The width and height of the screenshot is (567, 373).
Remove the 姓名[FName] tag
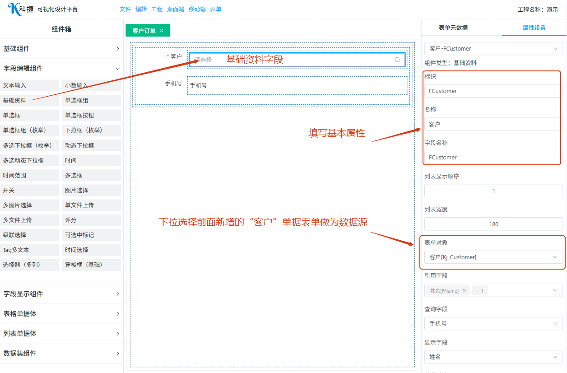click(464, 290)
